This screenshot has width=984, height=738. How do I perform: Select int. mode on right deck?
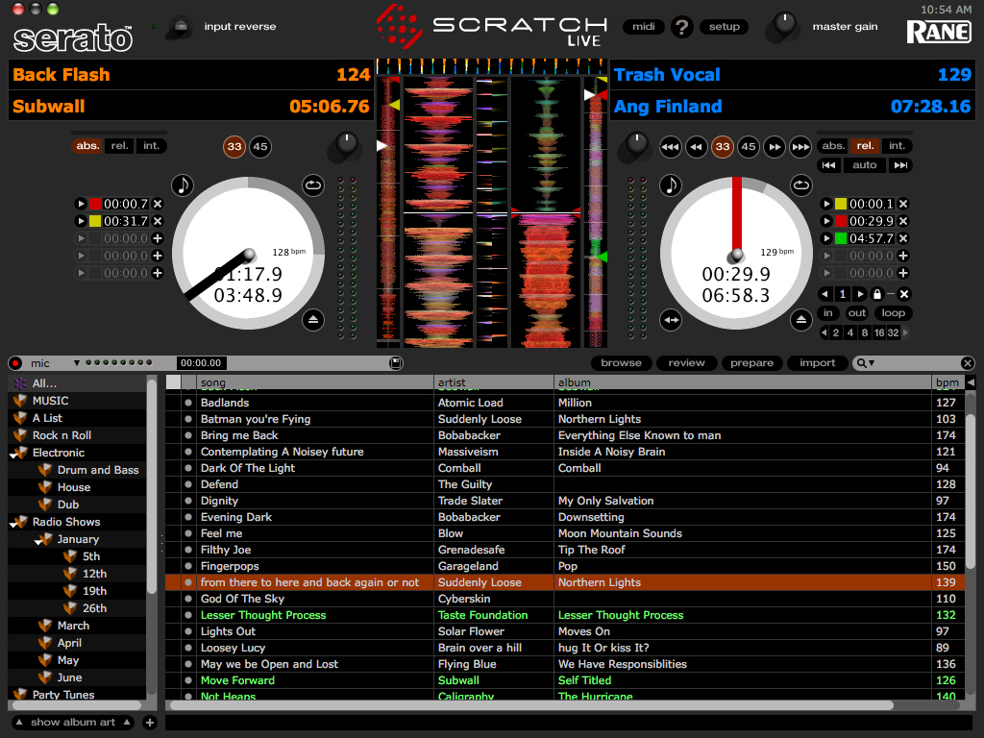[897, 146]
